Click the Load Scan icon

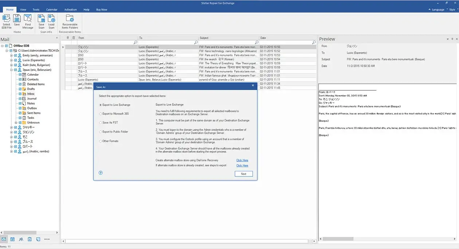point(51,21)
